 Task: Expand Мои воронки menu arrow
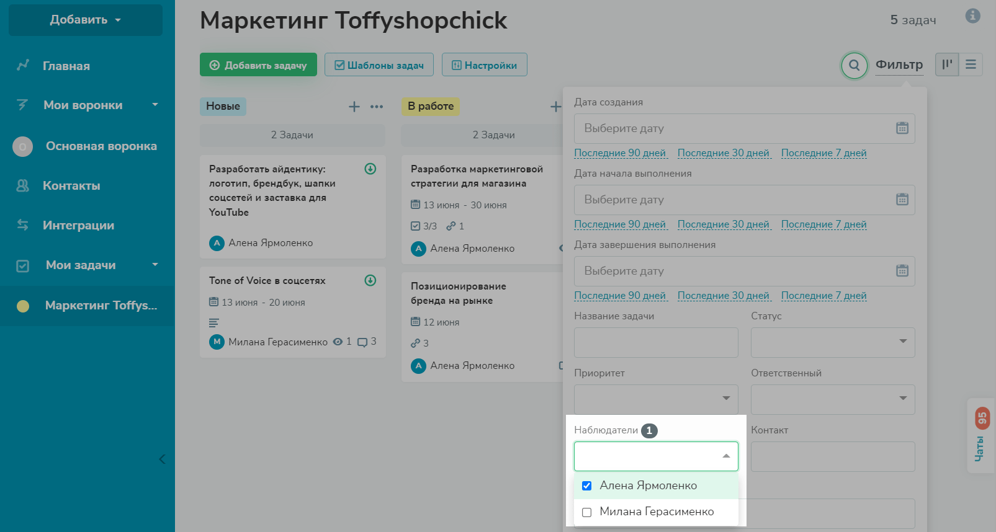coord(155,105)
